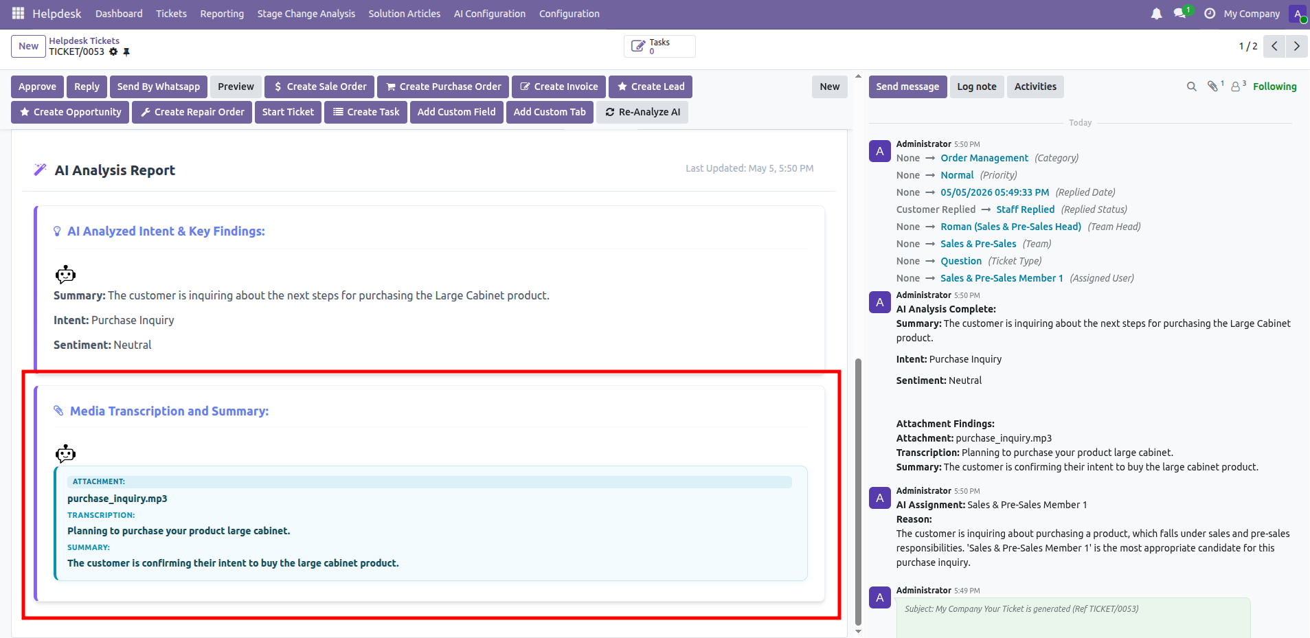Click Start Ticket
Screen dimensions: 1310x638
coord(288,112)
